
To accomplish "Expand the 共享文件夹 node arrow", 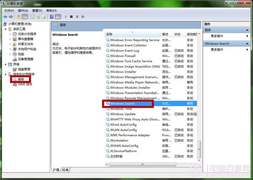I will (10, 44).
